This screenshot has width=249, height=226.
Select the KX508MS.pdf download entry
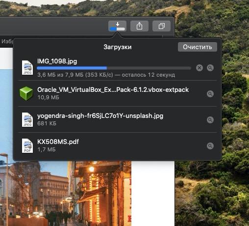click(x=117, y=145)
